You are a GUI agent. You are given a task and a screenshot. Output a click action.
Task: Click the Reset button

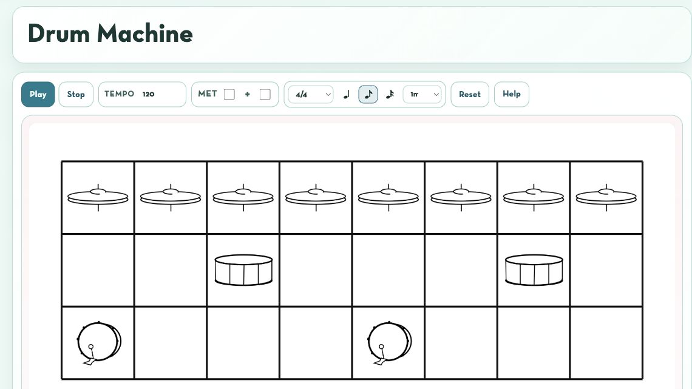(470, 95)
